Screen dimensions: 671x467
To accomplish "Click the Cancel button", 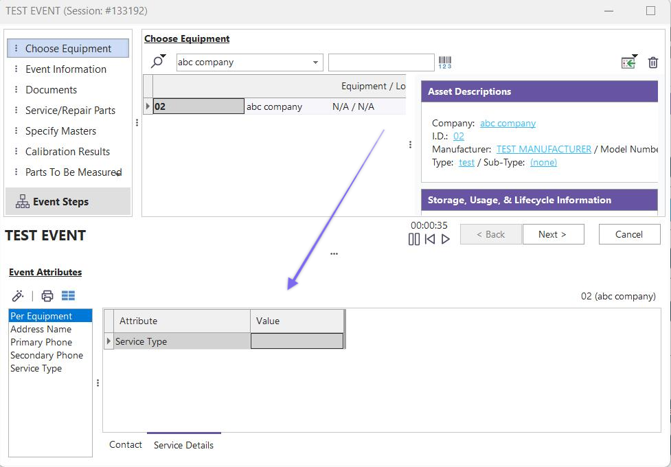I will click(628, 234).
